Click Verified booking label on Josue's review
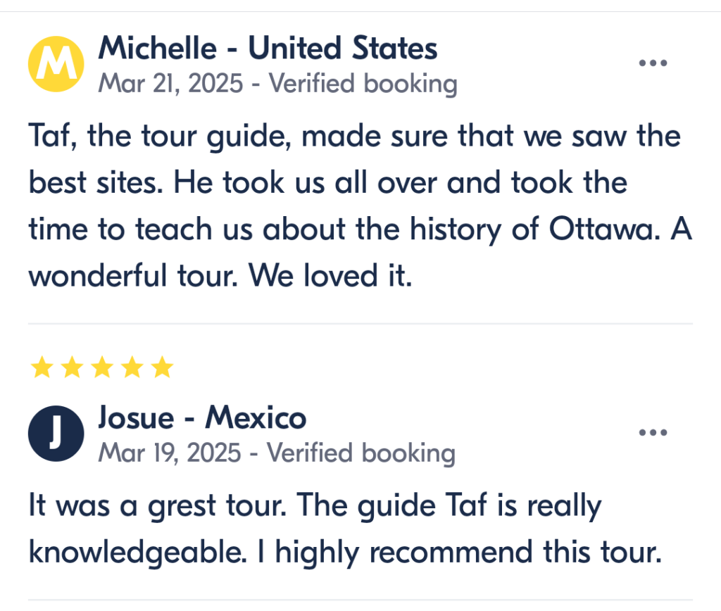 coord(362,453)
